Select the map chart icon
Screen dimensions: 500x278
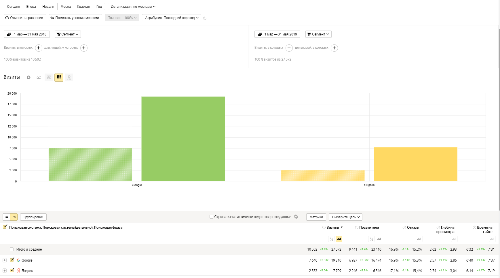point(69,77)
